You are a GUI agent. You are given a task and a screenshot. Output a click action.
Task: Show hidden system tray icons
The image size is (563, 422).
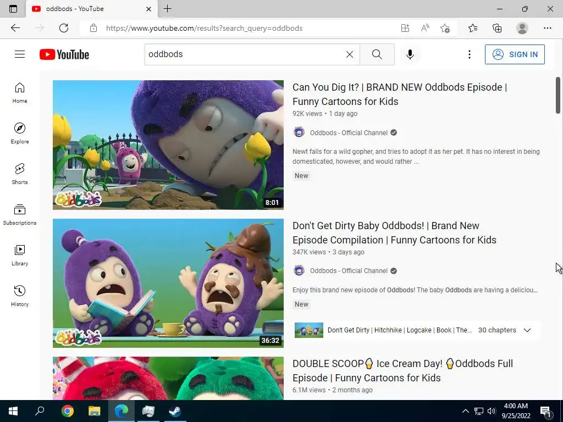(465, 411)
